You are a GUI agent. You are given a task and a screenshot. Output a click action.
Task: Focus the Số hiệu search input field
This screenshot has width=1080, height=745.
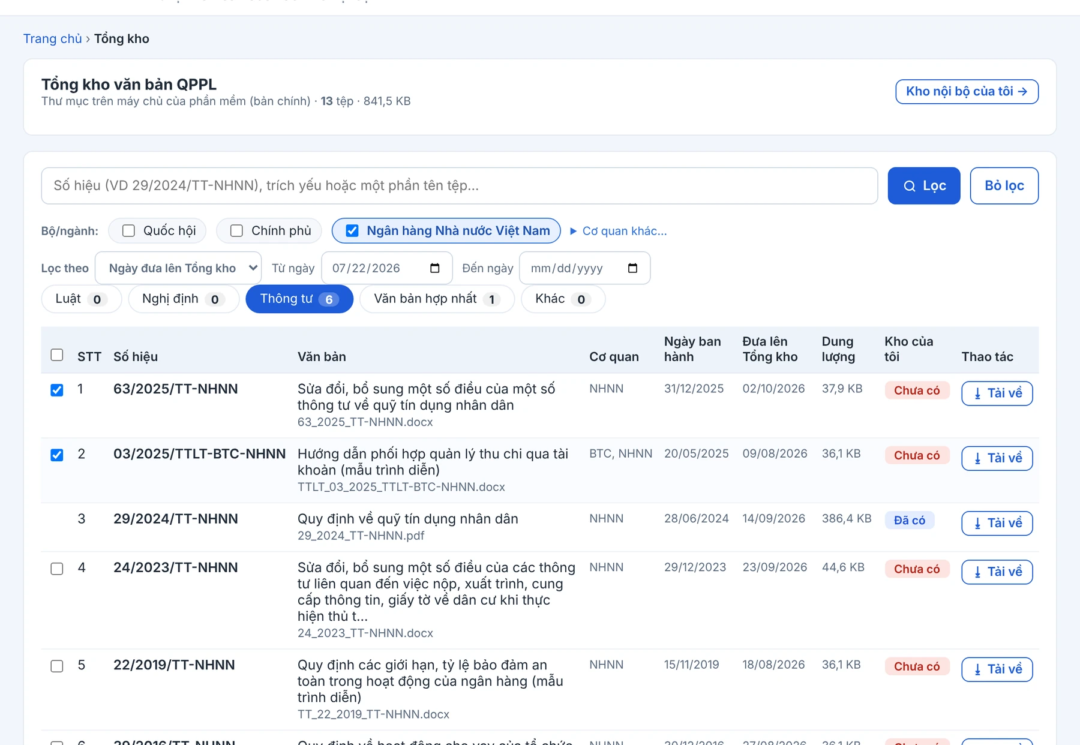tap(460, 186)
